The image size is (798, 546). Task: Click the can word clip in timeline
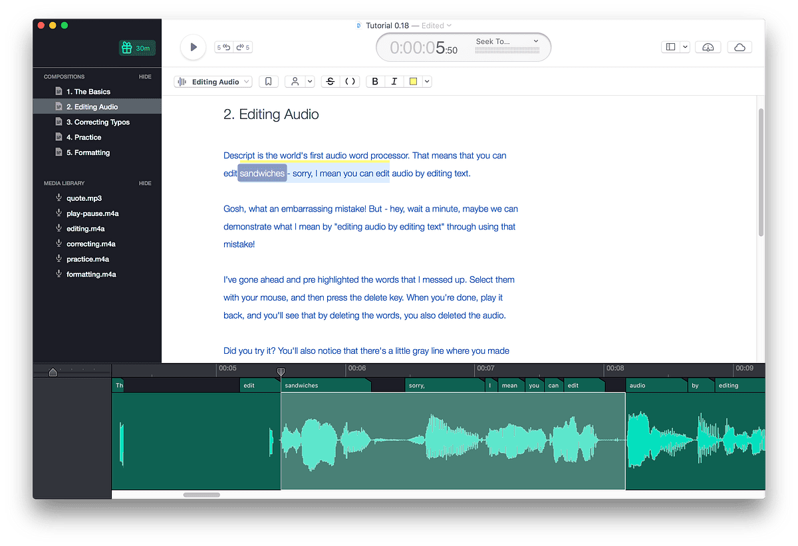tap(554, 385)
